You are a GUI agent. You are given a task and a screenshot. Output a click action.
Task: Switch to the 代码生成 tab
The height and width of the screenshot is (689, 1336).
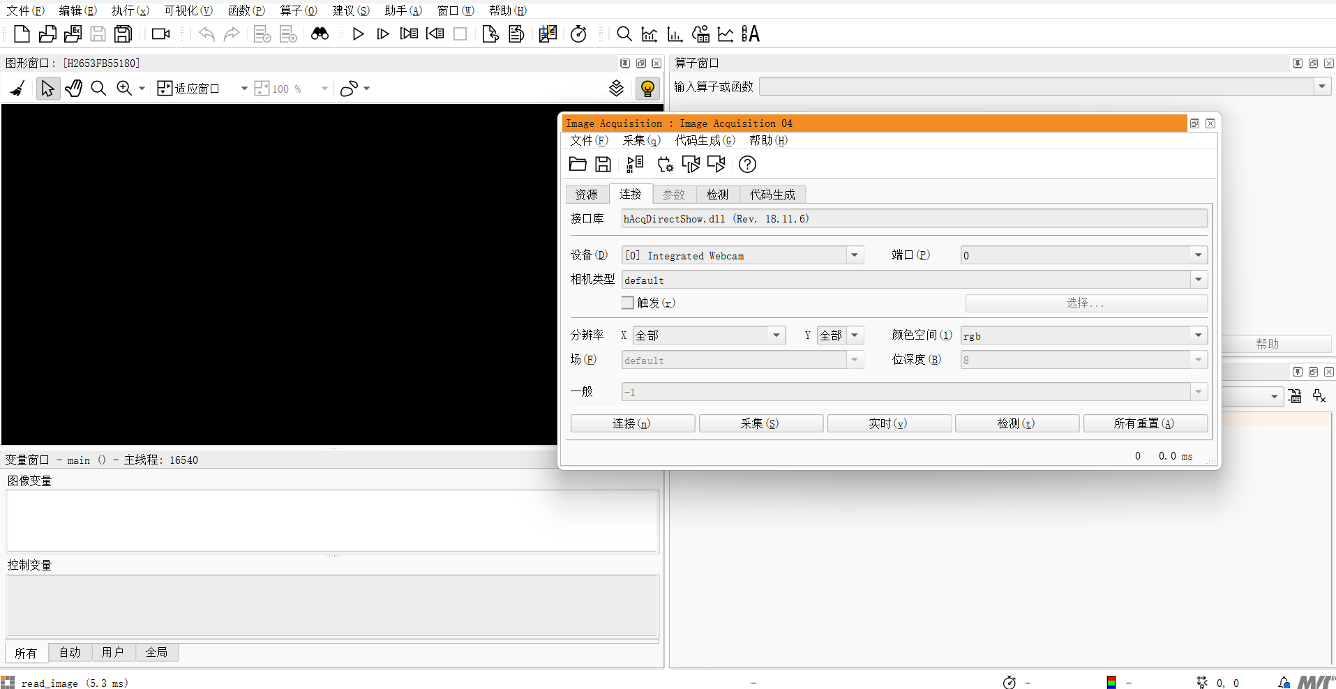[x=772, y=195]
